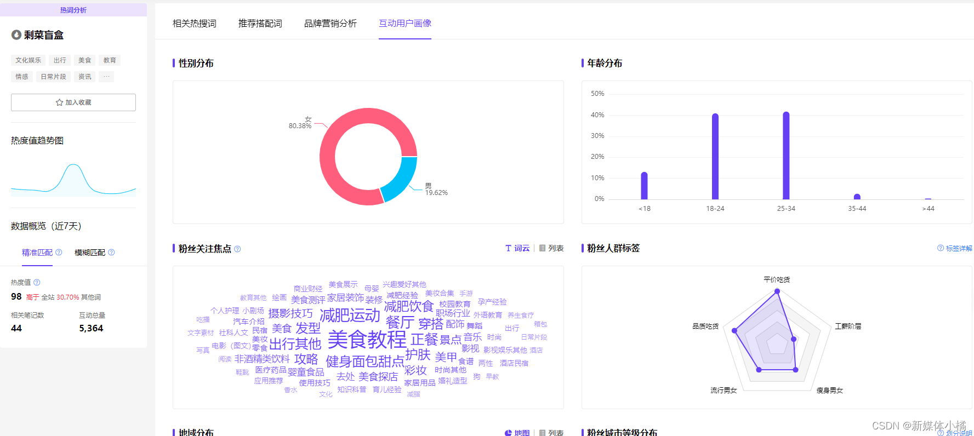Click the <18 age bar
The height and width of the screenshot is (436, 974).
[x=645, y=186]
